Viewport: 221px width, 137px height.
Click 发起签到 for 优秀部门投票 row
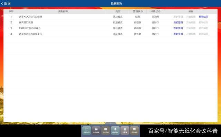click(x=178, y=22)
